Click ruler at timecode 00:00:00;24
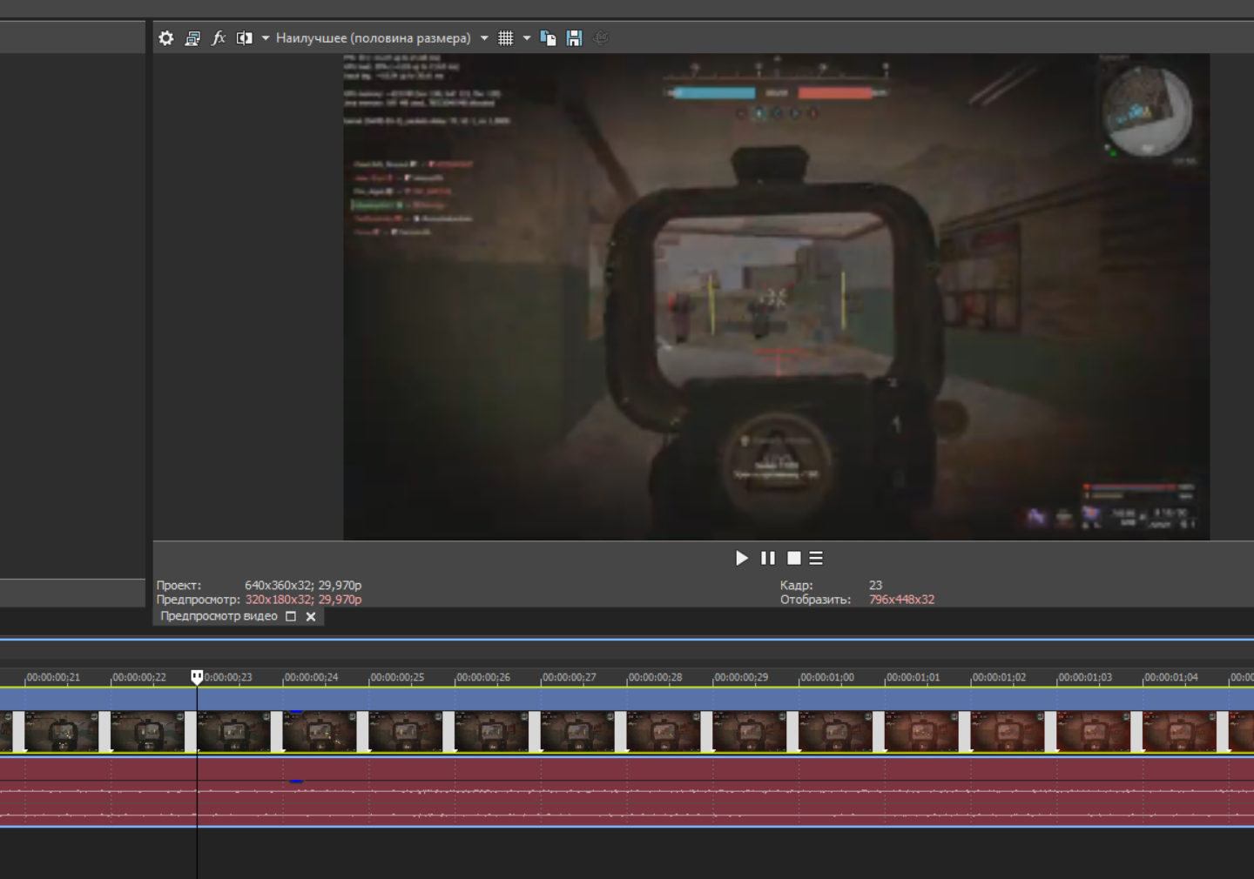 pyautogui.click(x=311, y=677)
